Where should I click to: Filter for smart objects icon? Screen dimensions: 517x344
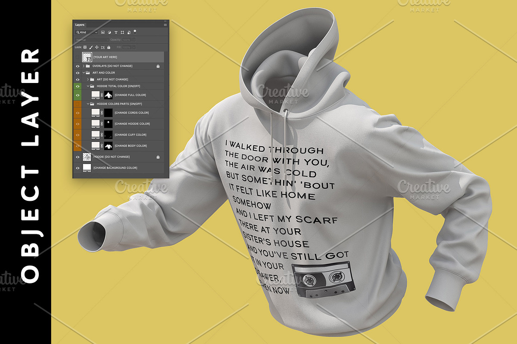click(129, 32)
